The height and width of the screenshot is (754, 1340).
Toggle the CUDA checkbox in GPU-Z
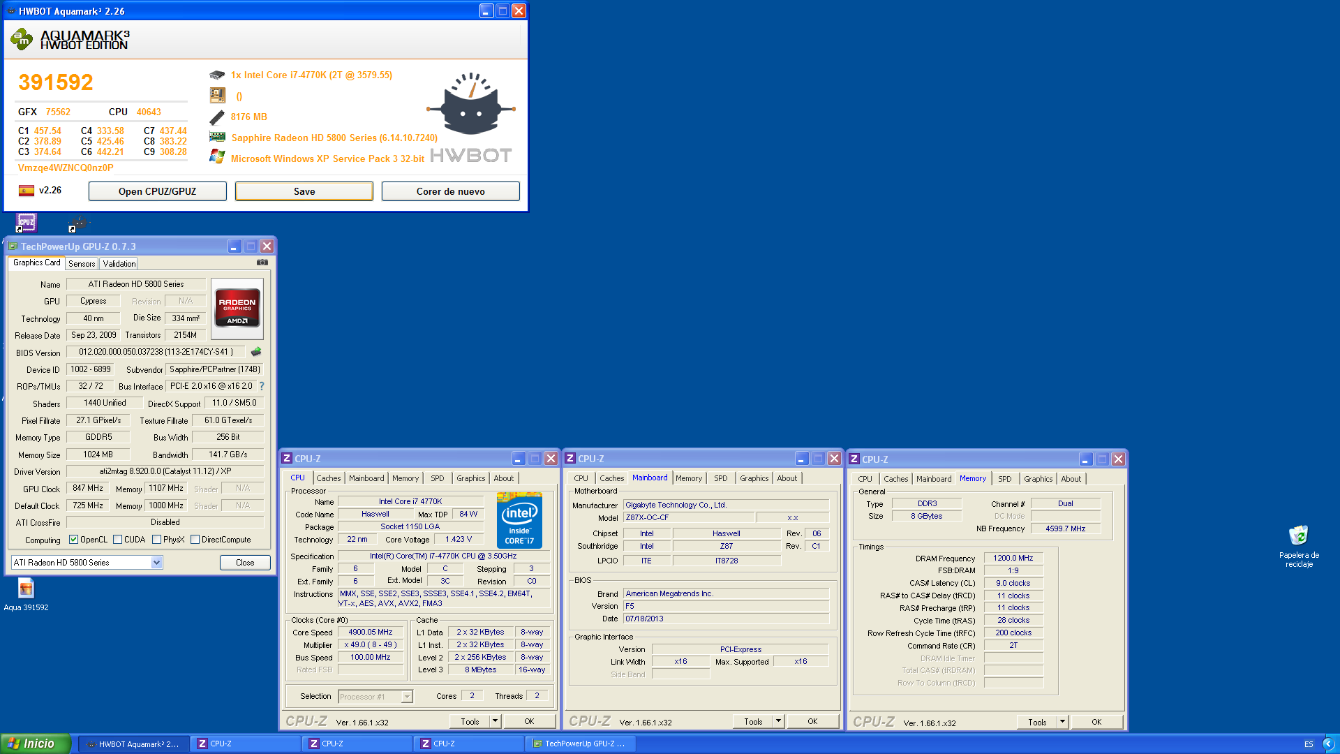point(117,540)
